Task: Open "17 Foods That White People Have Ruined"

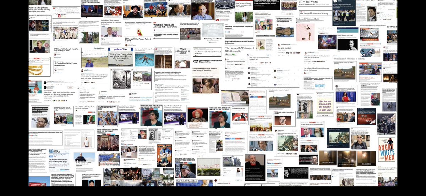Action: click(66, 63)
